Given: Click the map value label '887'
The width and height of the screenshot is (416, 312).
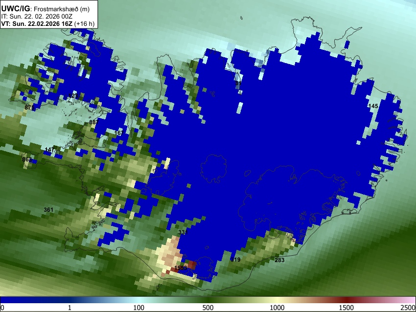Looking at the screenshot, I should pos(94,122).
